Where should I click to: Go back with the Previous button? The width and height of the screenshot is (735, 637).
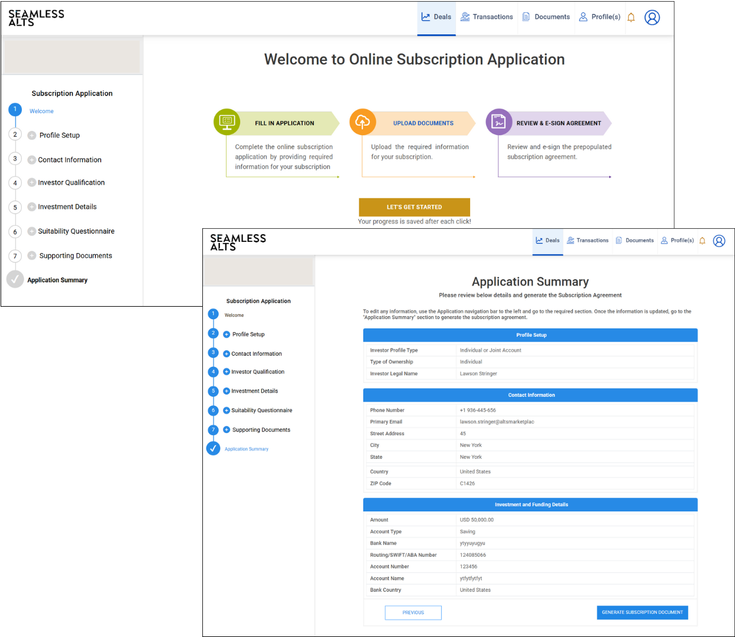pos(413,613)
